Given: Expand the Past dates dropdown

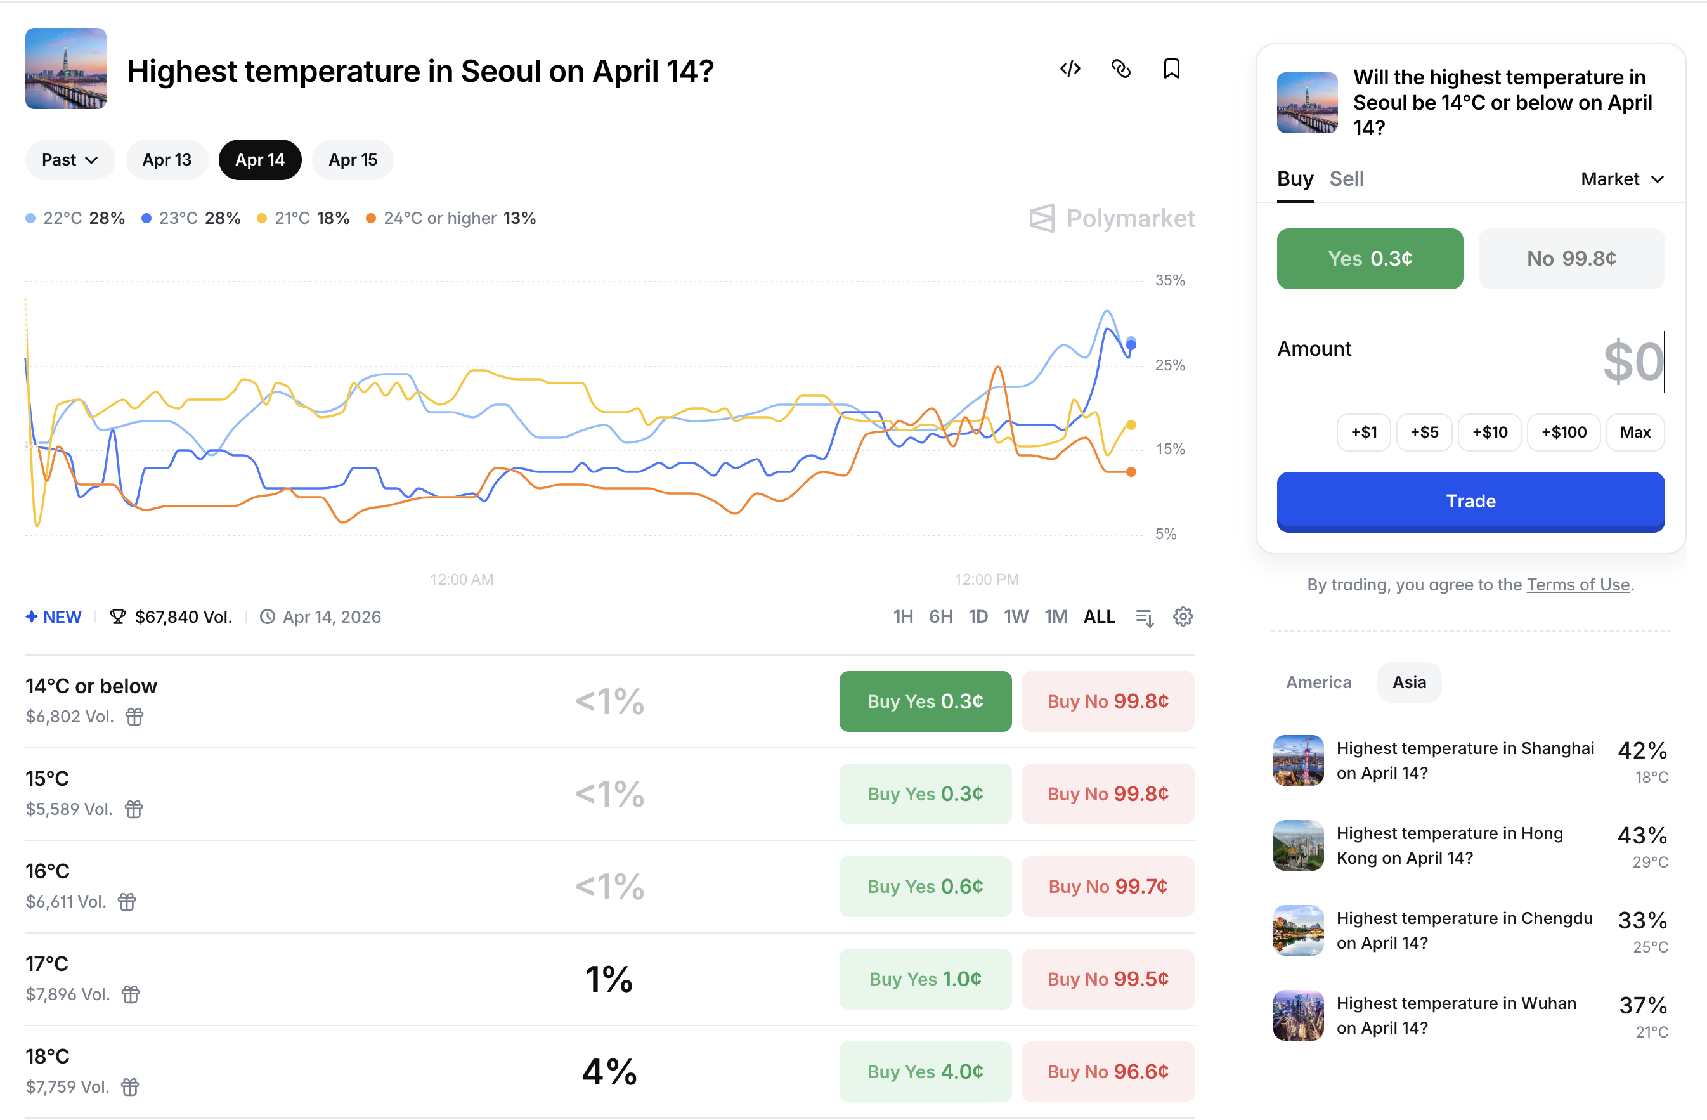Looking at the screenshot, I should tap(70, 159).
